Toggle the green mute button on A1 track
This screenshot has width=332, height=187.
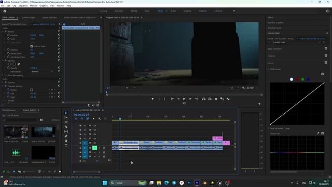point(94,148)
